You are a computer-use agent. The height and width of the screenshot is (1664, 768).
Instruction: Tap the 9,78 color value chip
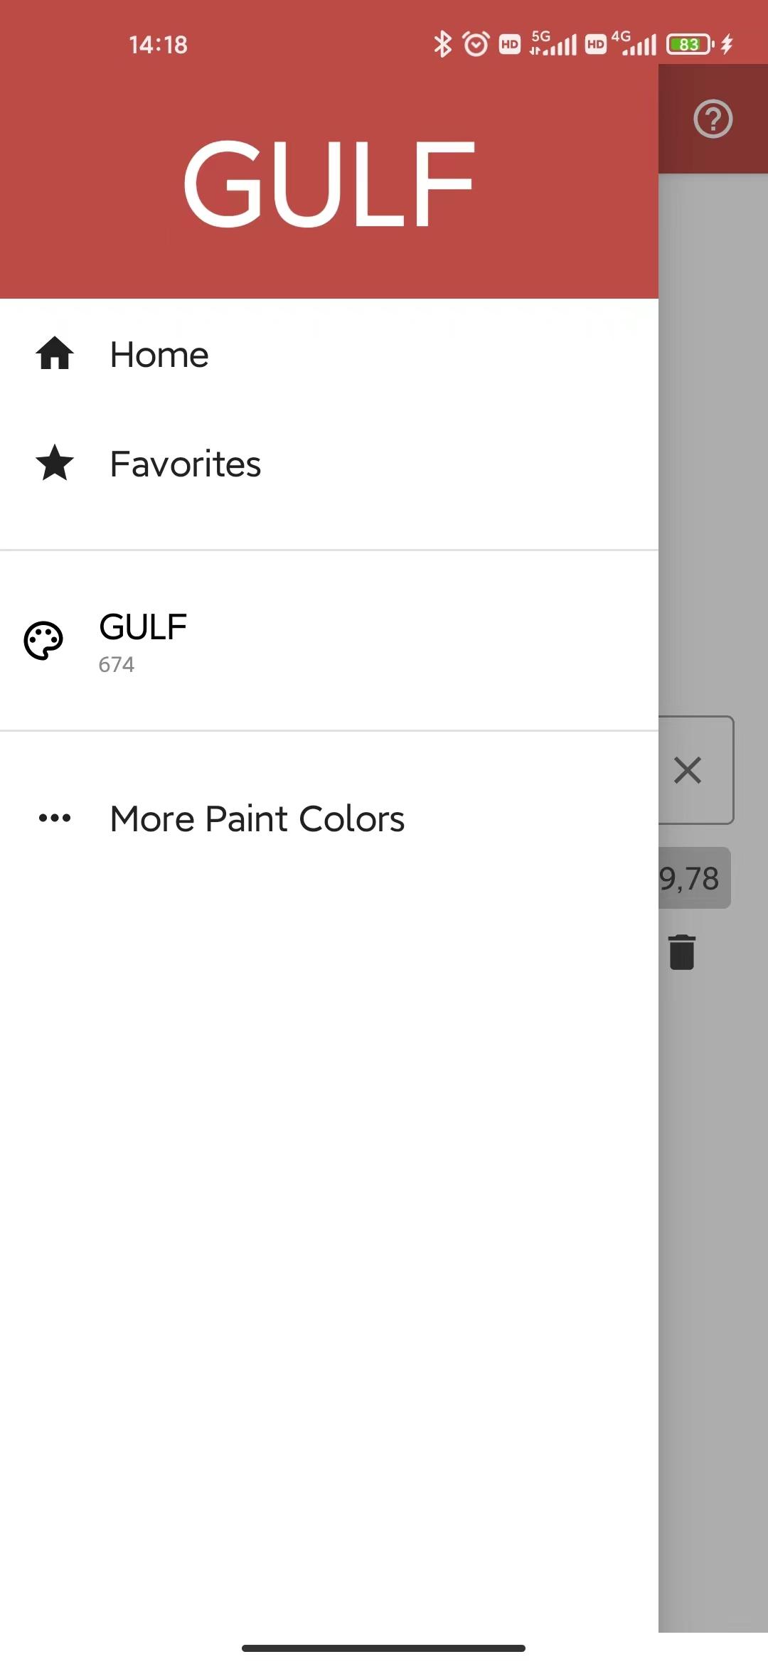[695, 878]
